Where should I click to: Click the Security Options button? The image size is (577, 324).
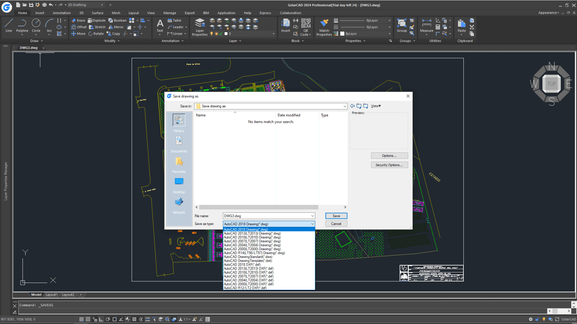[x=389, y=165]
